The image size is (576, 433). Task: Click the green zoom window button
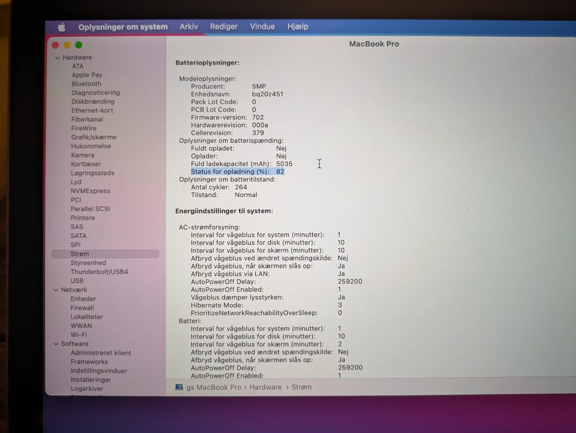point(79,45)
